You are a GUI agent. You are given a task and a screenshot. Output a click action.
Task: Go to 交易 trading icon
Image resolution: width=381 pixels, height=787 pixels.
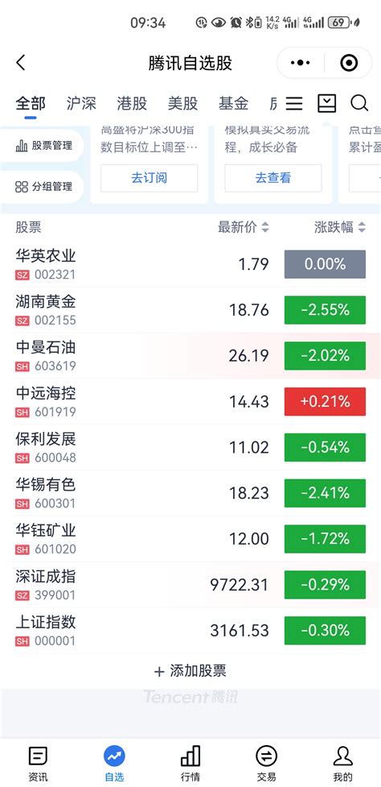[x=266, y=764]
